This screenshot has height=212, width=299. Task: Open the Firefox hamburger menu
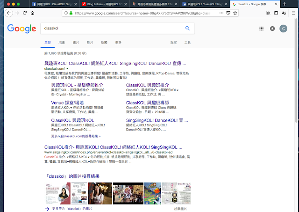293,13
